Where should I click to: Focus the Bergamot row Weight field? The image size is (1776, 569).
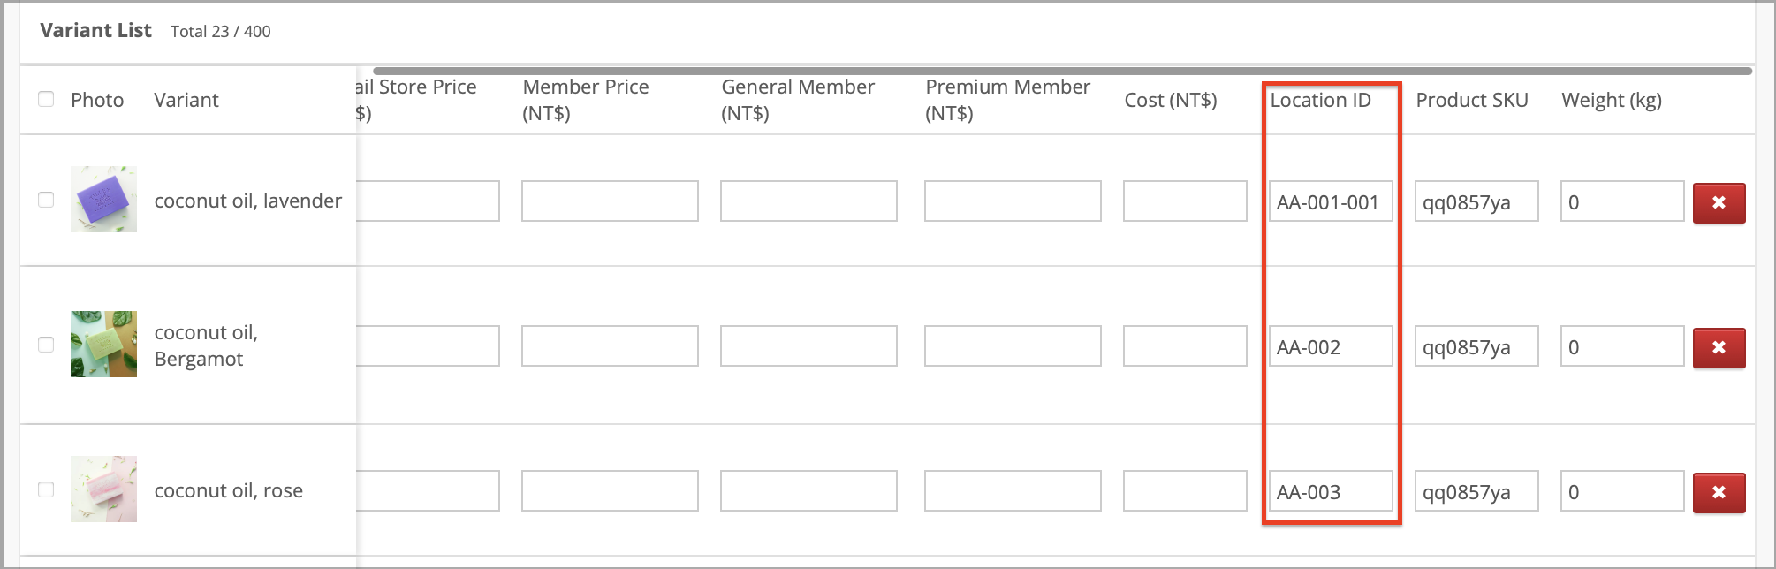(1622, 346)
